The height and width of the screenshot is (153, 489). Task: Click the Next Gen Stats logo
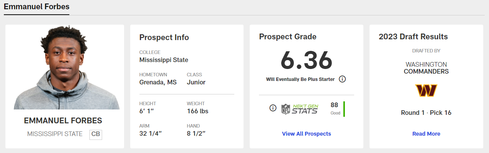point(305,109)
